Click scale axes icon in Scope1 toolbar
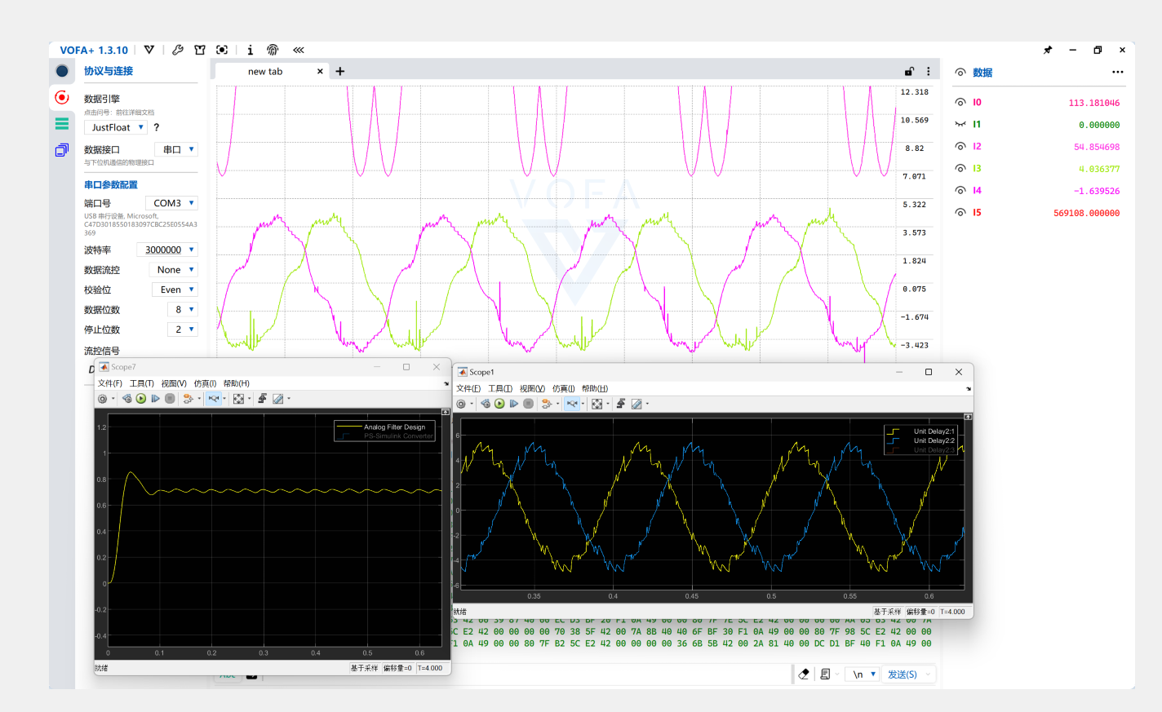Image resolution: width=1162 pixels, height=712 pixels. [x=597, y=404]
